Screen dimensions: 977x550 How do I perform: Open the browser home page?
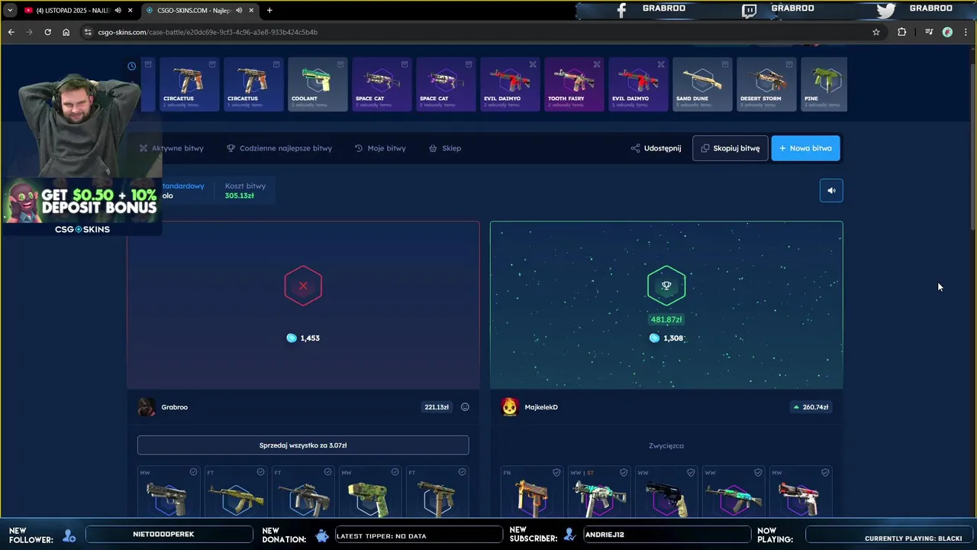[x=66, y=32]
